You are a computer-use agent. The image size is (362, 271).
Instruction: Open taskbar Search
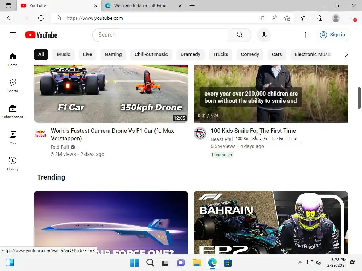tap(150, 263)
